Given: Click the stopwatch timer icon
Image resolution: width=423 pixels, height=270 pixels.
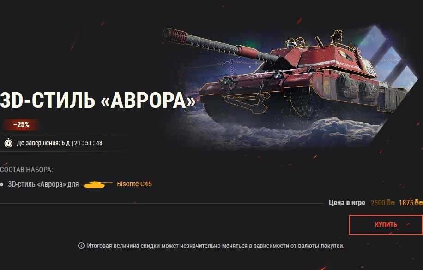Looking at the screenshot, I should tap(8, 143).
